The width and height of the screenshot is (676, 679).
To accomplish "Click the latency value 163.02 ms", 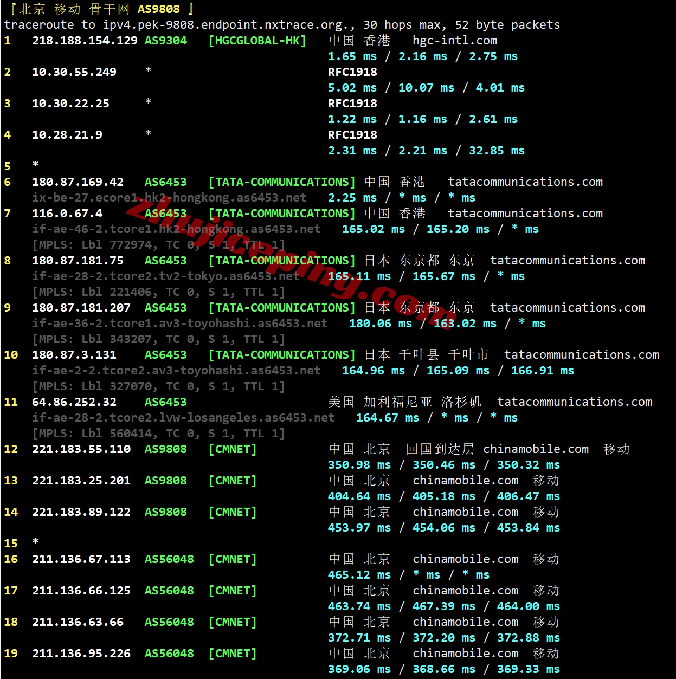I will tap(465, 324).
